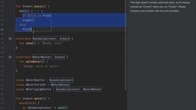196x110 pixels.
Task: Click the 'WhirligigBeetle' class name
Action: click(39, 89)
